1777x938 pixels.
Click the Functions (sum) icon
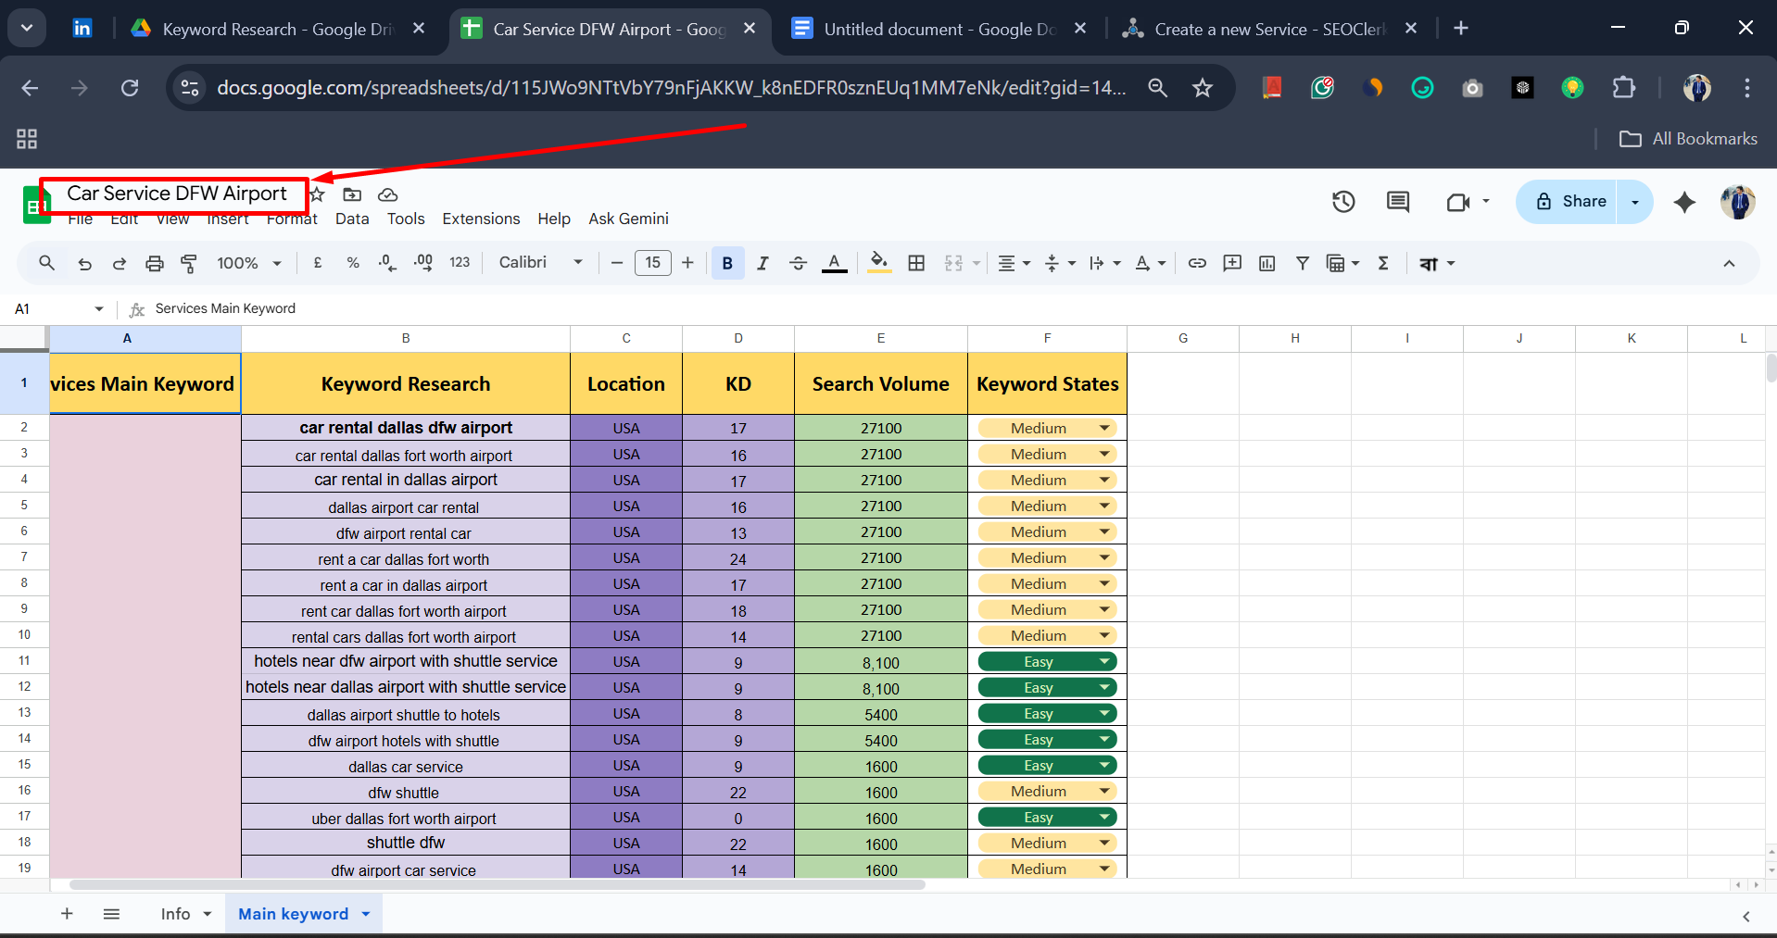1382,263
